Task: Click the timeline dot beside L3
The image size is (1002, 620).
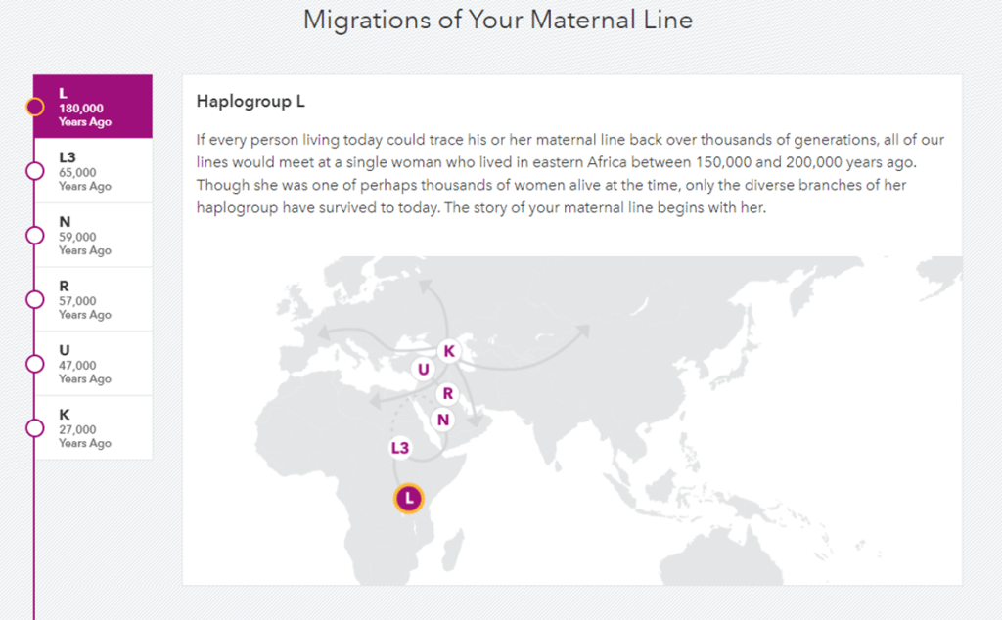Action: coord(35,171)
